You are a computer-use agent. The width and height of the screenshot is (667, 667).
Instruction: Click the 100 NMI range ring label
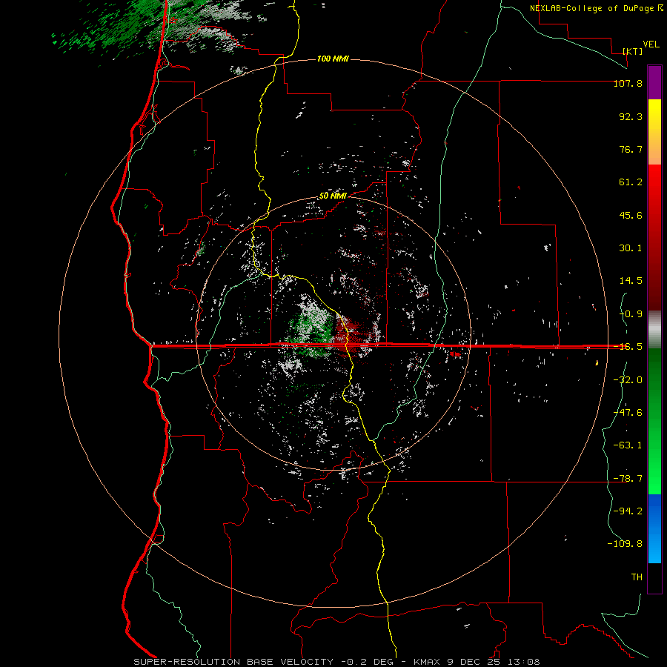[333, 59]
